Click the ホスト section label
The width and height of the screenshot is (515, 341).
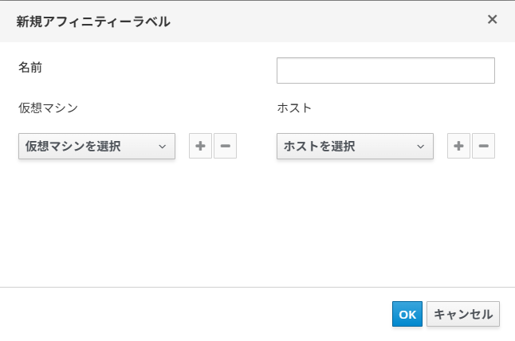pyautogui.click(x=294, y=107)
